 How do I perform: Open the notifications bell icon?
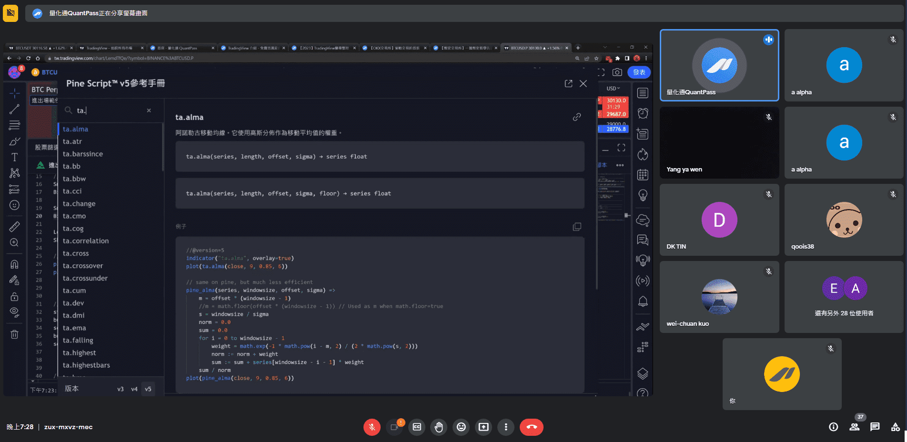pos(643,301)
